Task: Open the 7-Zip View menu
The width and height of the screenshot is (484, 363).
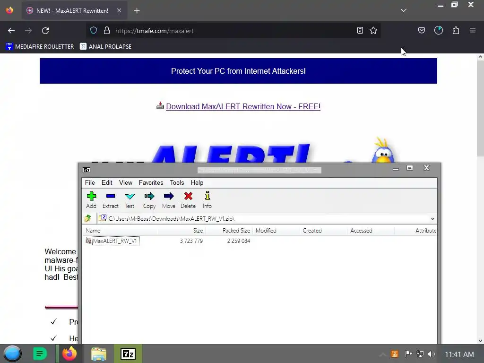Action: pos(126,183)
